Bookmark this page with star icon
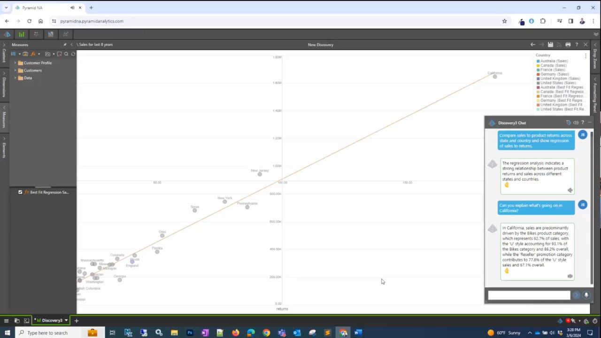601x338 pixels. (x=505, y=21)
